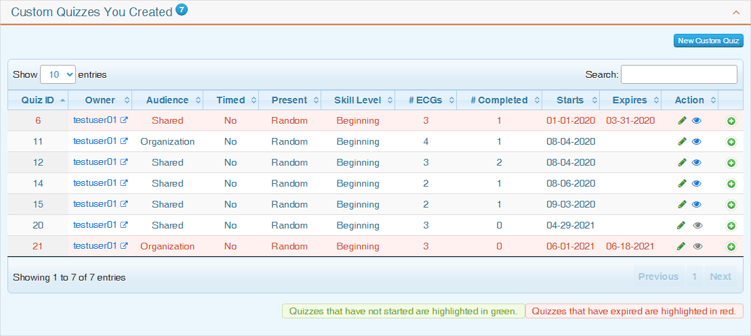Click the New Custom Quiz button

pyautogui.click(x=708, y=41)
